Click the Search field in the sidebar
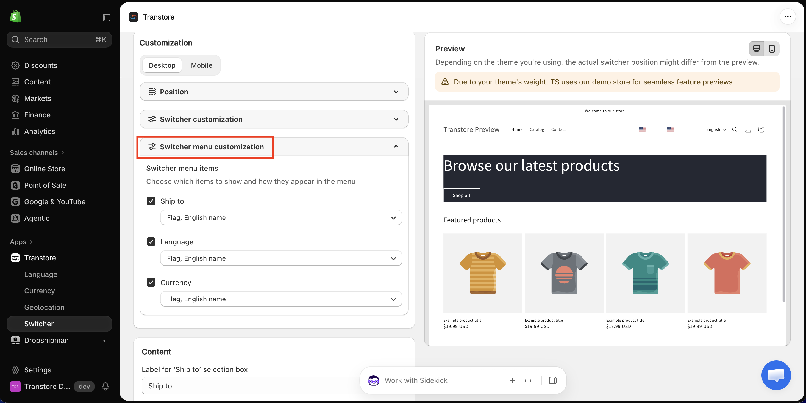Viewport: 806px width, 403px height. tap(59, 40)
